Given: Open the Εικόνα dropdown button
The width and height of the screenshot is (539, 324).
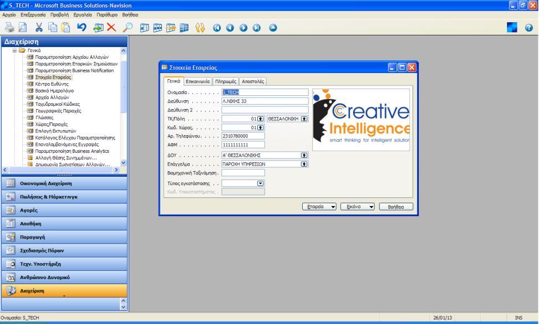Looking at the screenshot, I should tap(358, 207).
